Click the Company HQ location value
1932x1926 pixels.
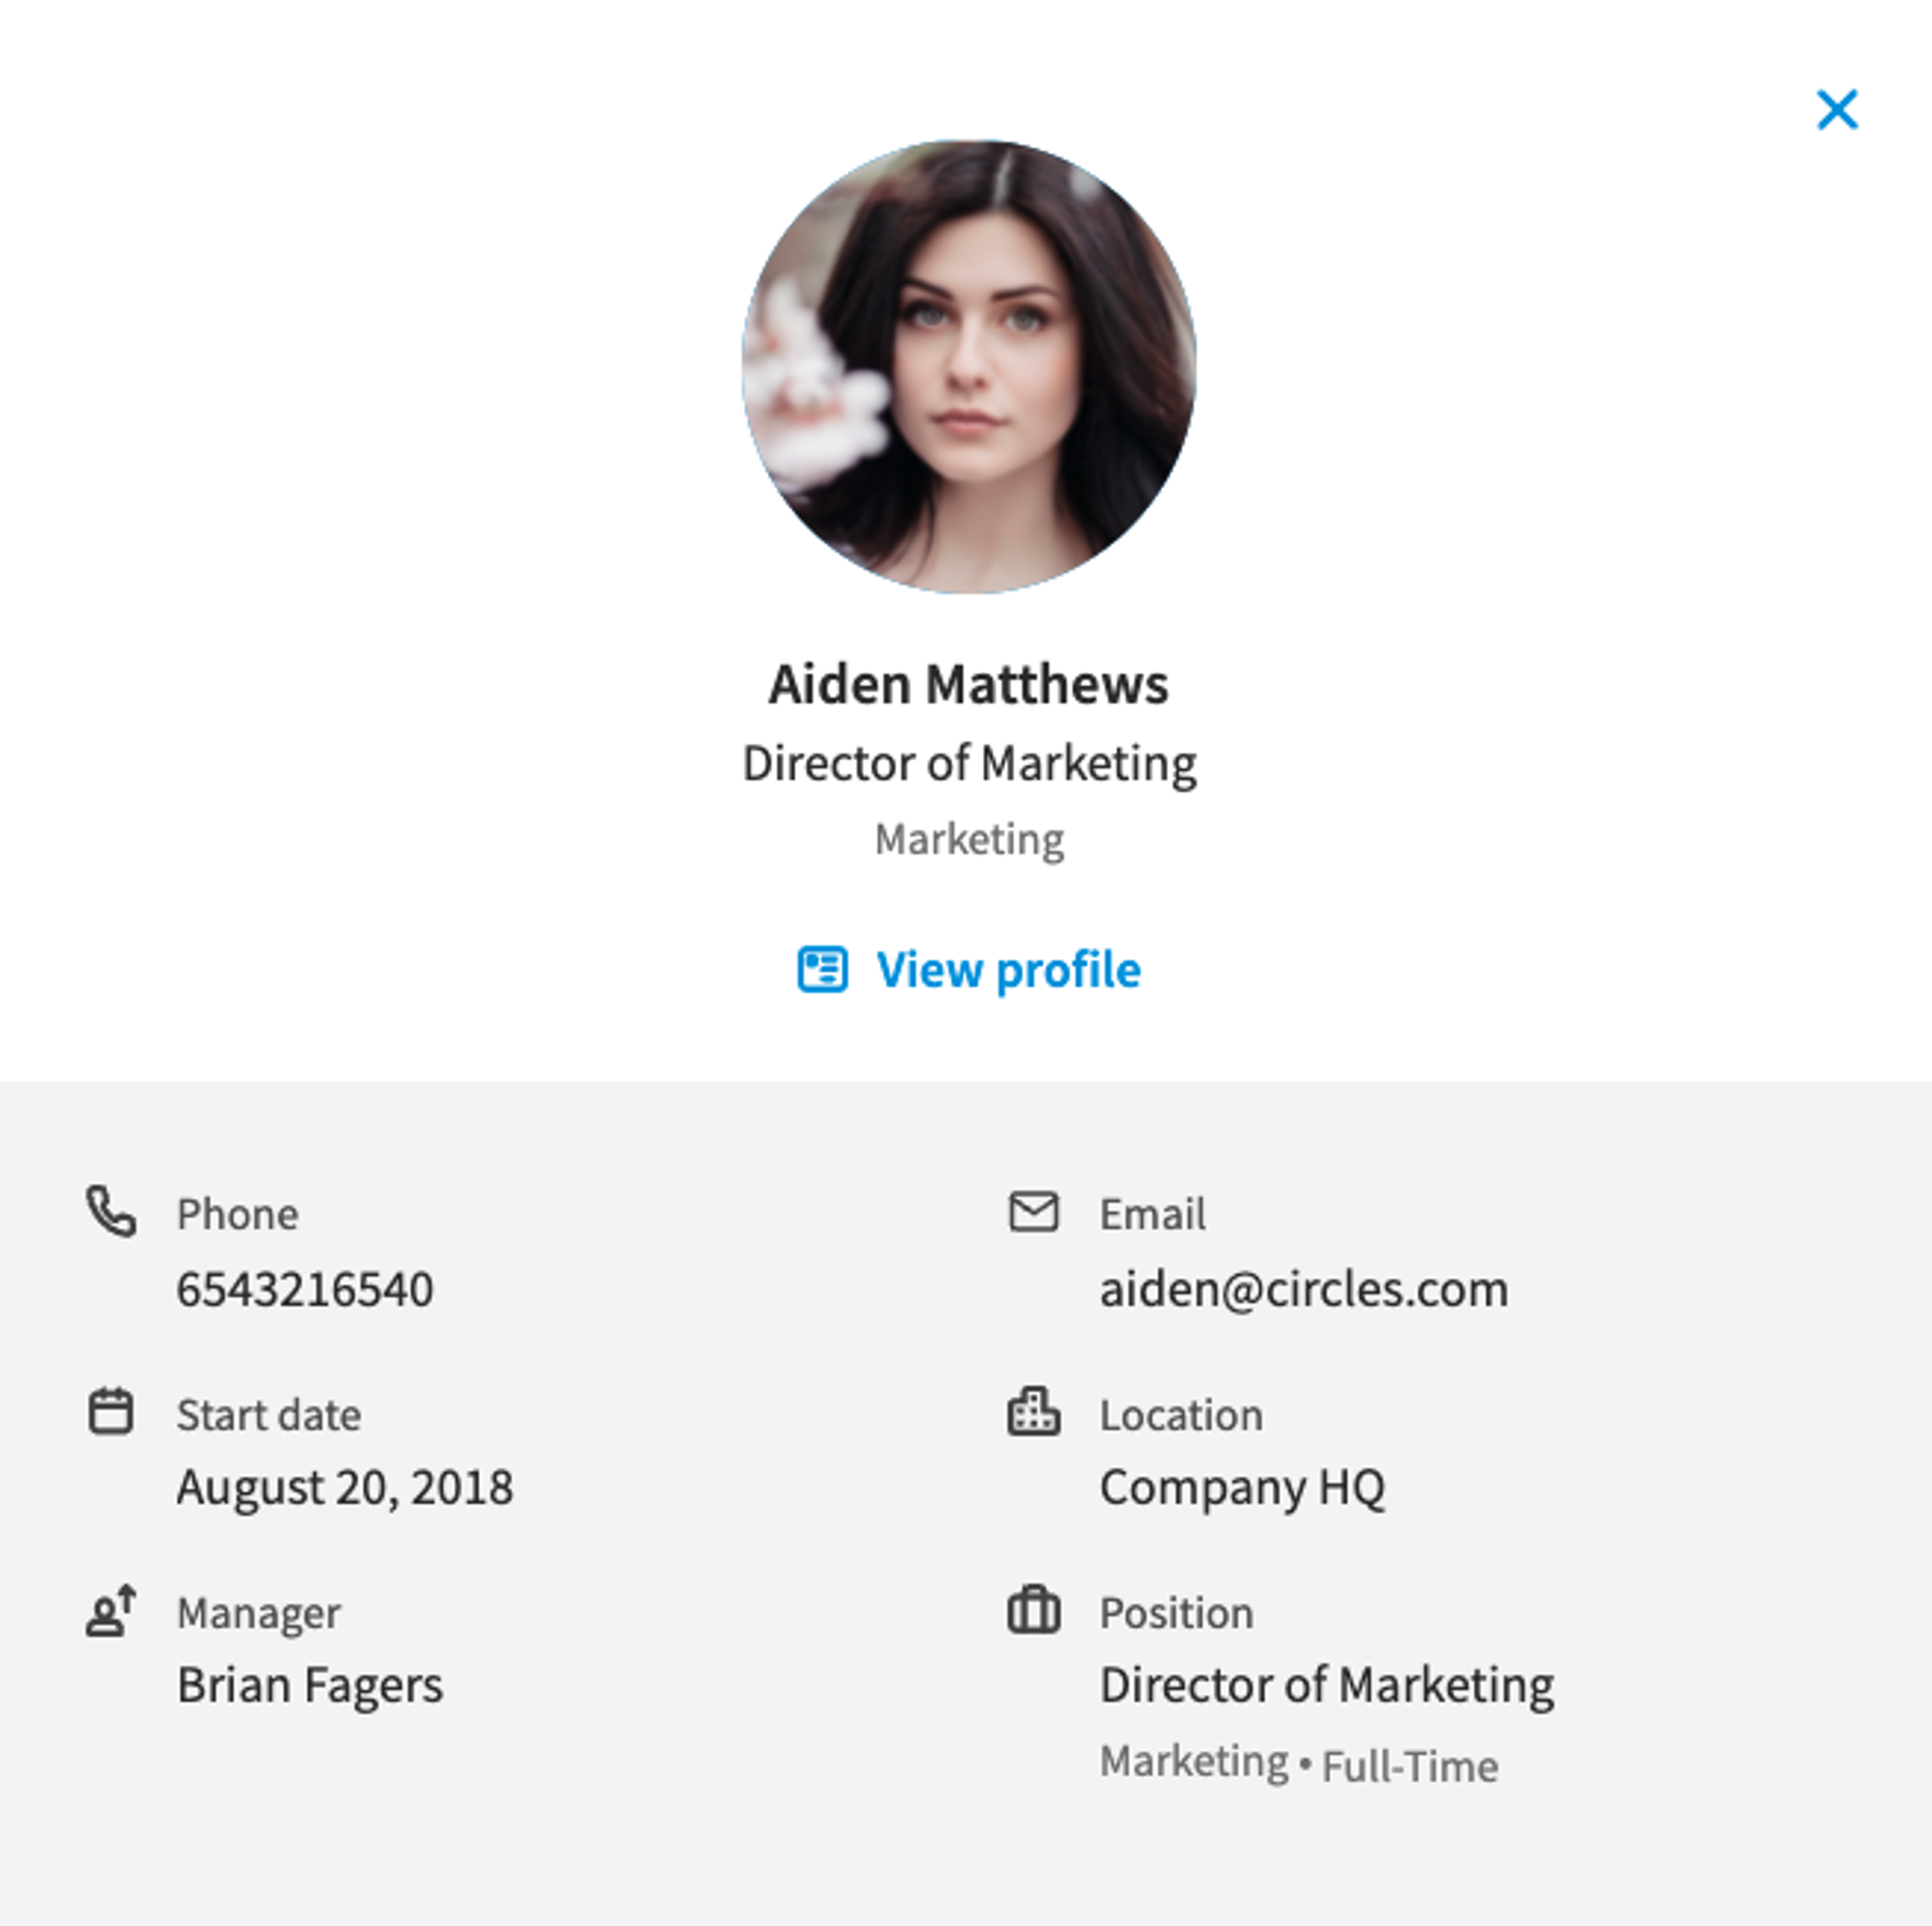1242,1487
